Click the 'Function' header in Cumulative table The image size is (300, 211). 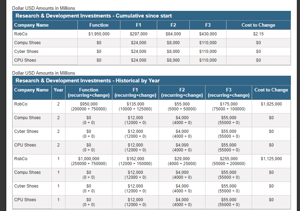[x=99, y=25]
